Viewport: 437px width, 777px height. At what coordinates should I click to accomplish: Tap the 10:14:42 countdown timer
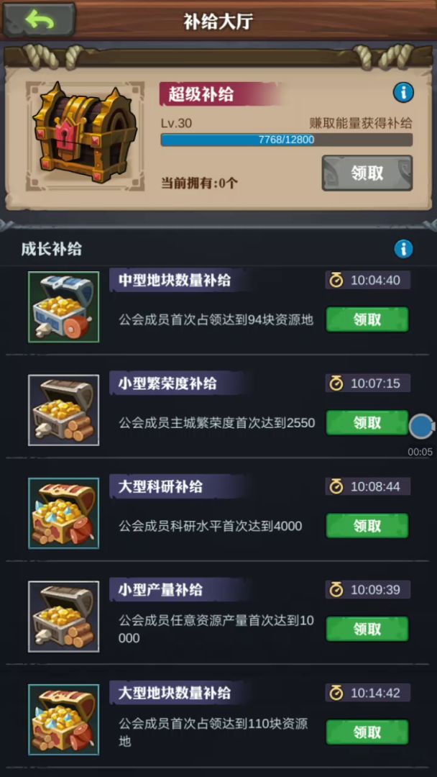point(368,692)
